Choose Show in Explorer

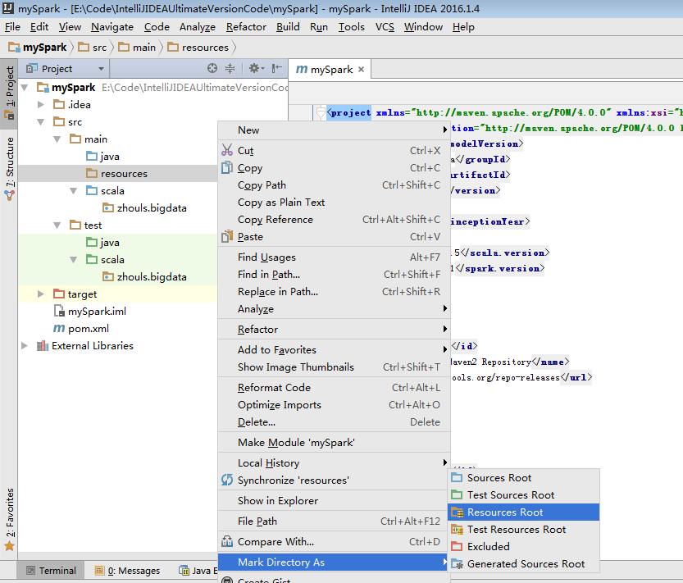334,501
